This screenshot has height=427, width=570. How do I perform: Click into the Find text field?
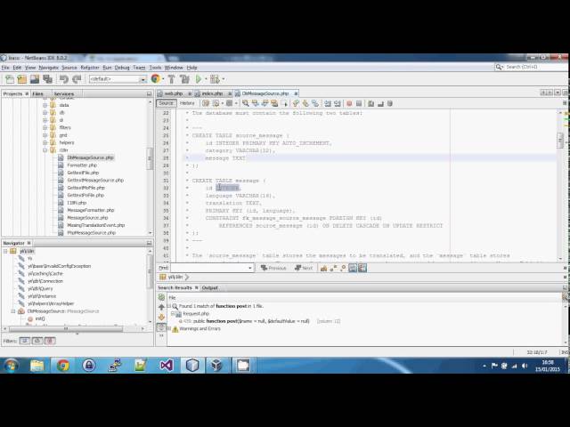[209, 268]
